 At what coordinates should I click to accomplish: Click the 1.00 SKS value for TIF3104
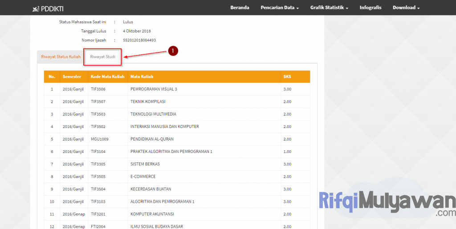[287, 152]
